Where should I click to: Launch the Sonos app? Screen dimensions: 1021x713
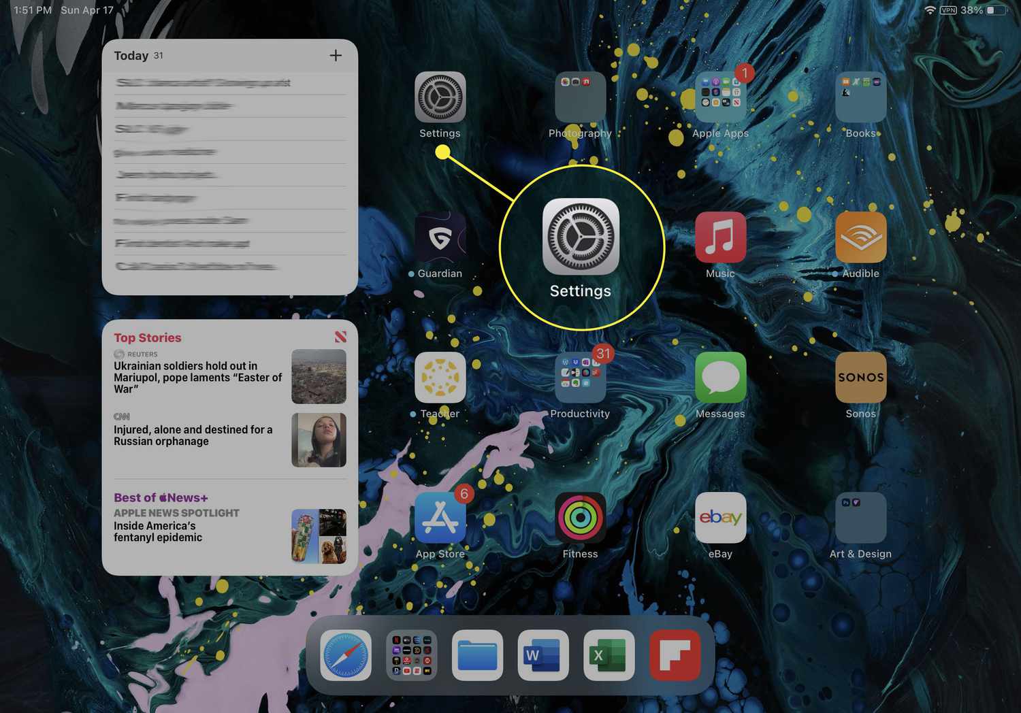(x=860, y=378)
